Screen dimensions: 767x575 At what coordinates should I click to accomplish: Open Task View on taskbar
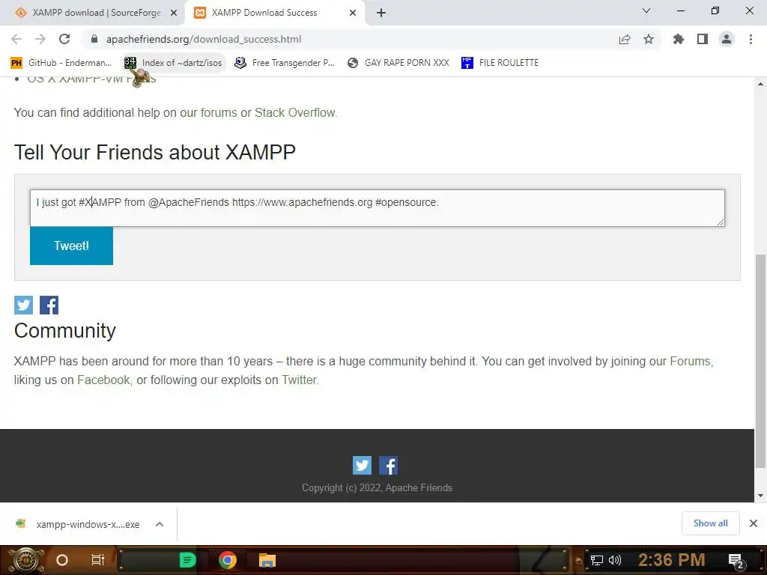point(98,560)
